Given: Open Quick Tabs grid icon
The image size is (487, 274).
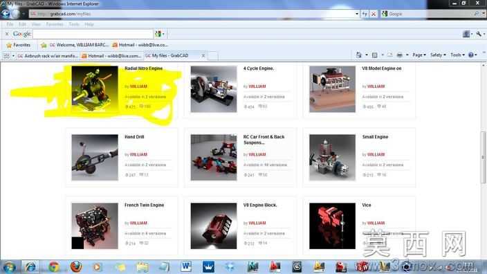Looking at the screenshot, I should pyautogui.click(x=6, y=56).
